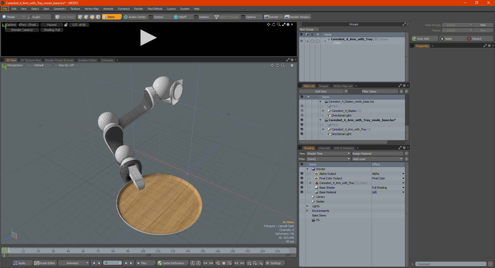Go to first frame in transport
The width and height of the screenshot is (495, 268).
pyautogui.click(x=93, y=263)
